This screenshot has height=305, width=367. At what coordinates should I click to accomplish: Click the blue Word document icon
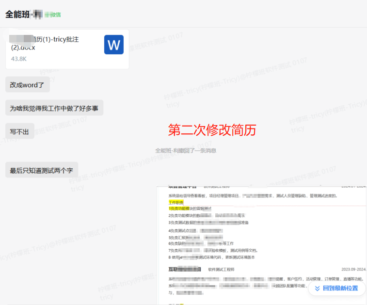[x=113, y=45]
